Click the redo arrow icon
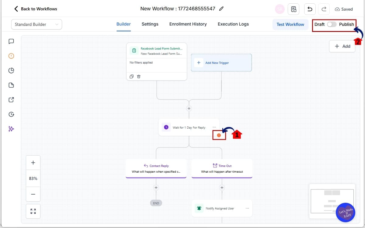The height and width of the screenshot is (228, 365). (x=324, y=9)
